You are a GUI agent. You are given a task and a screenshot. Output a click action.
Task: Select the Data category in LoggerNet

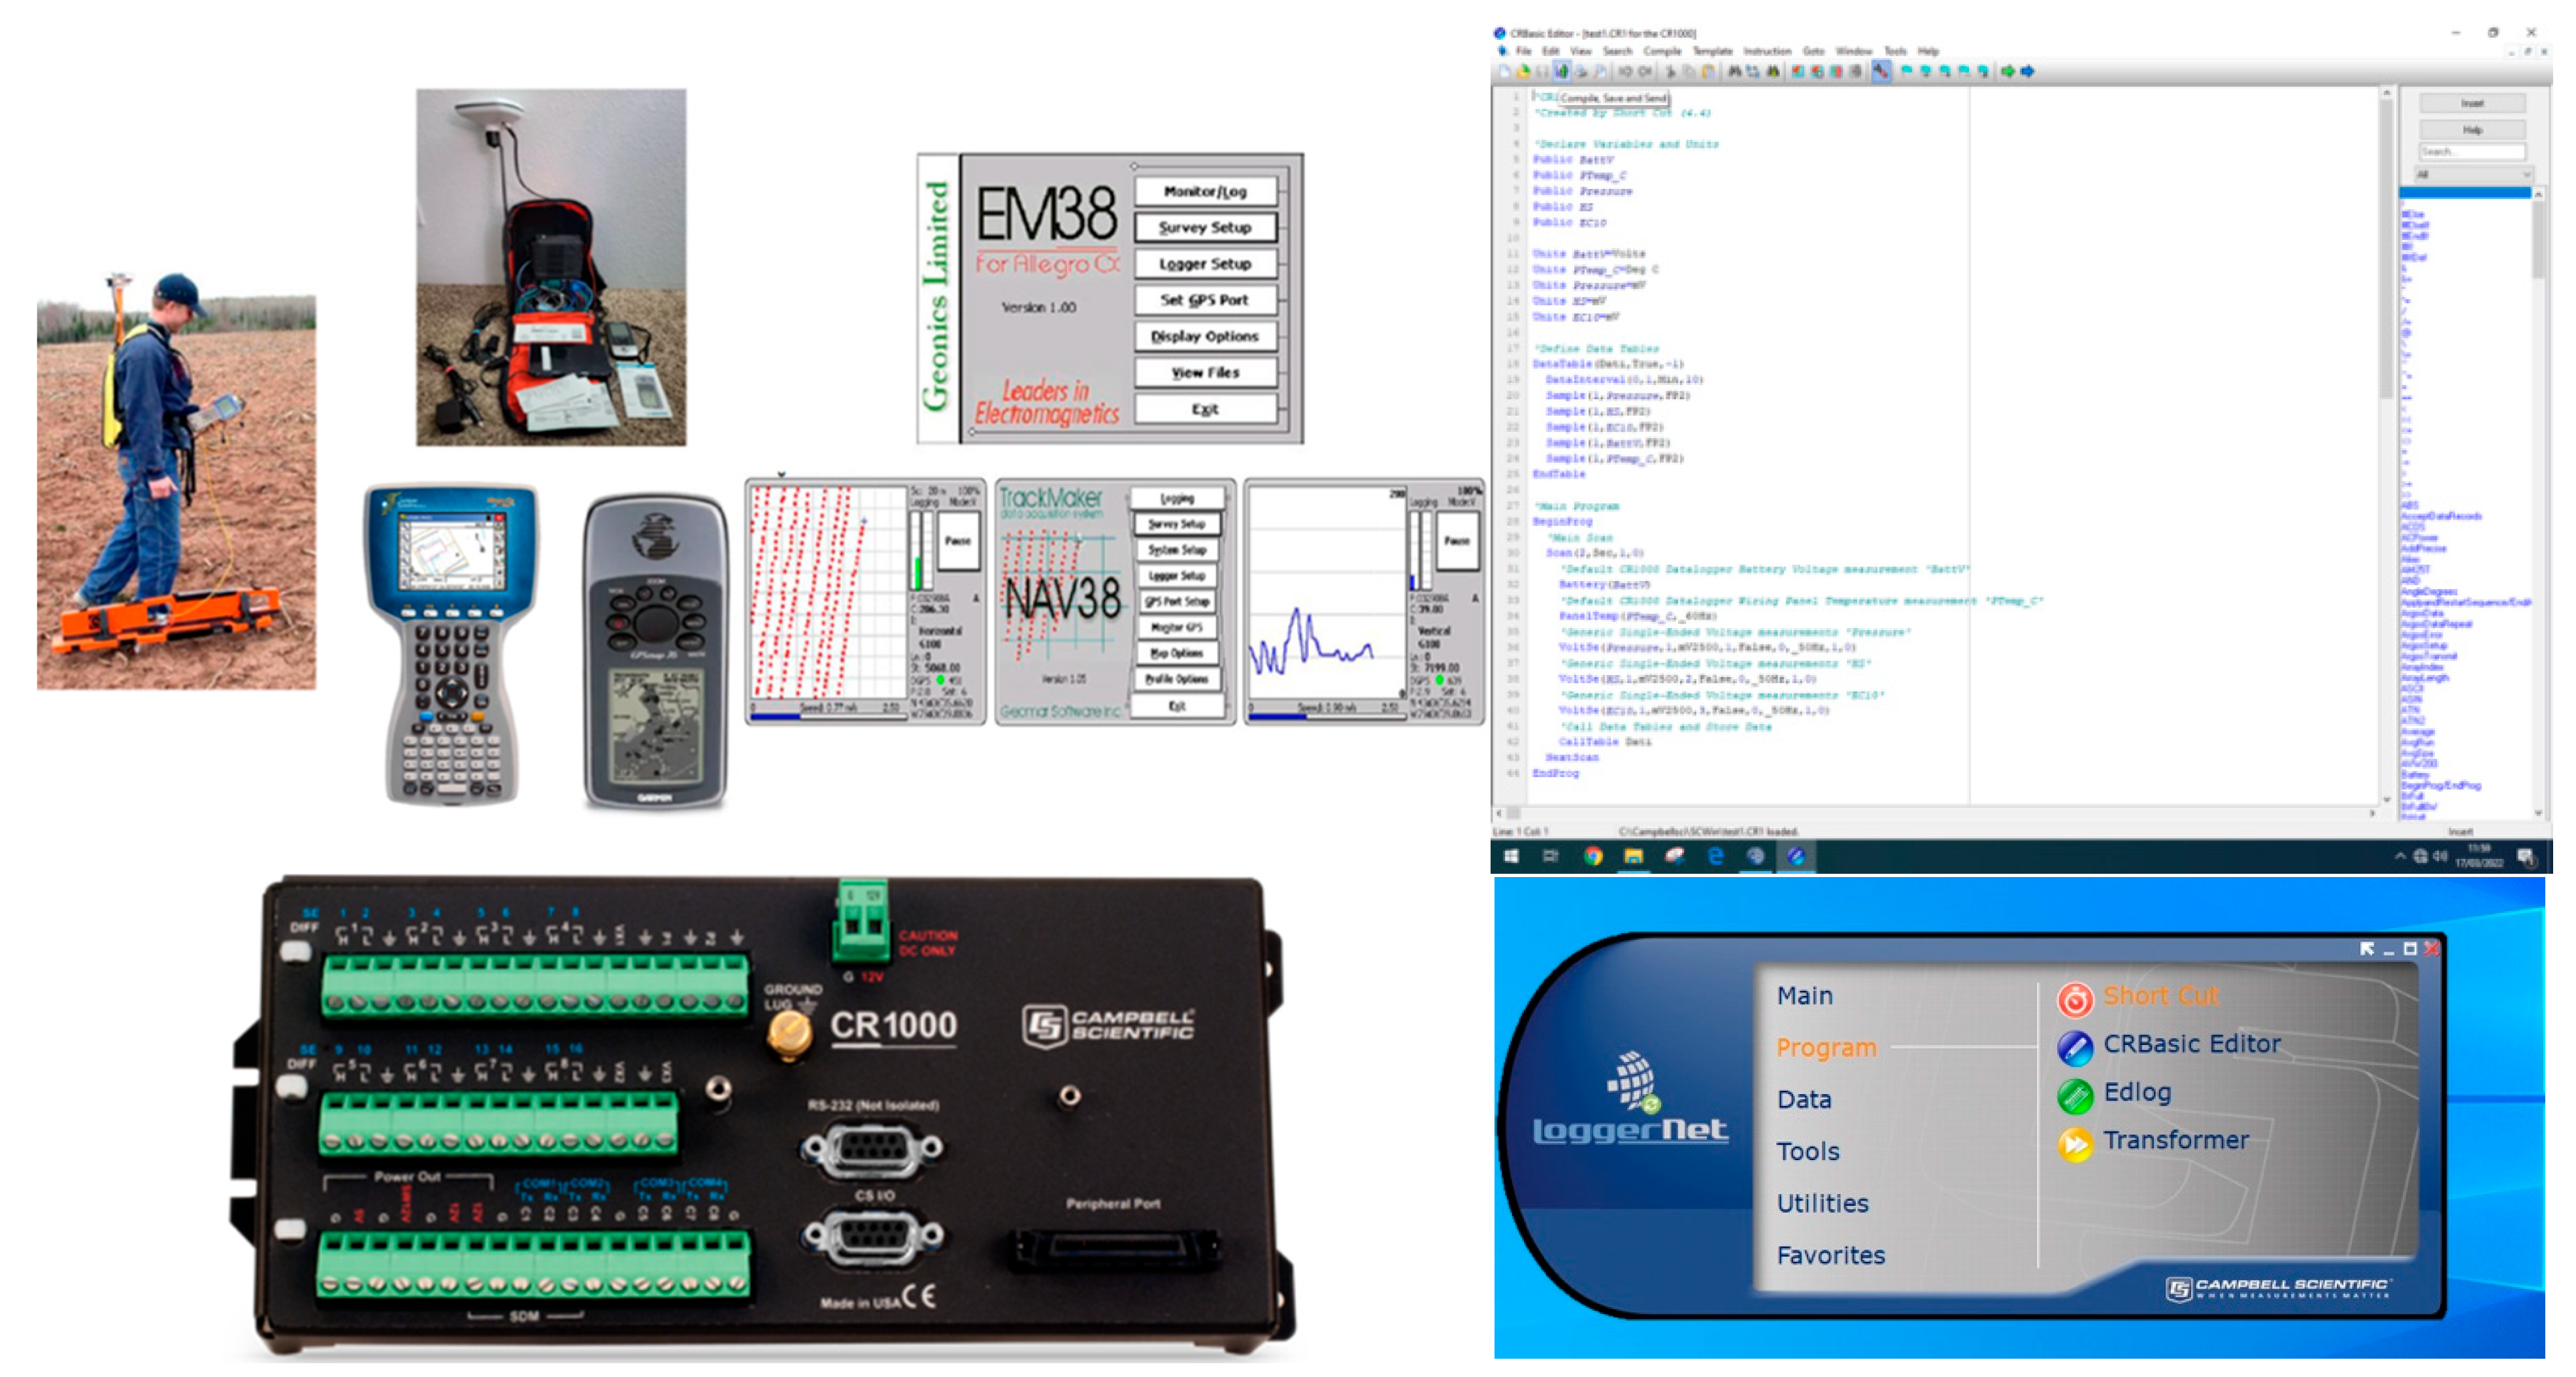click(x=1804, y=1099)
